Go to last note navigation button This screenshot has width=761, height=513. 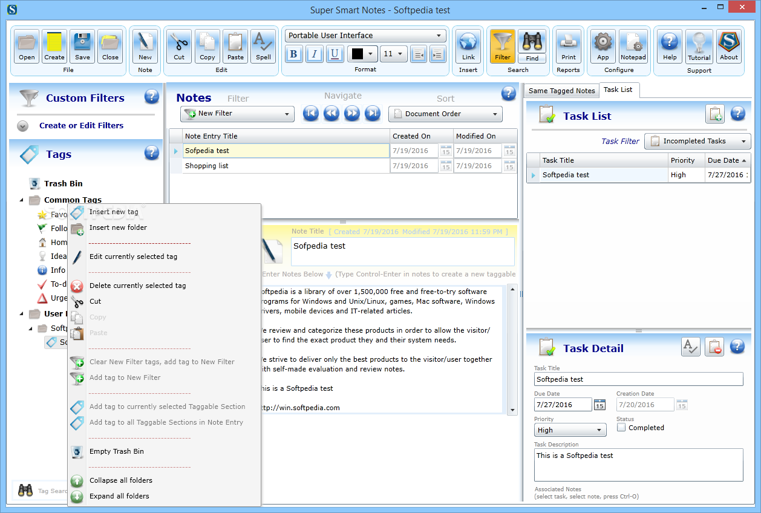[373, 113]
